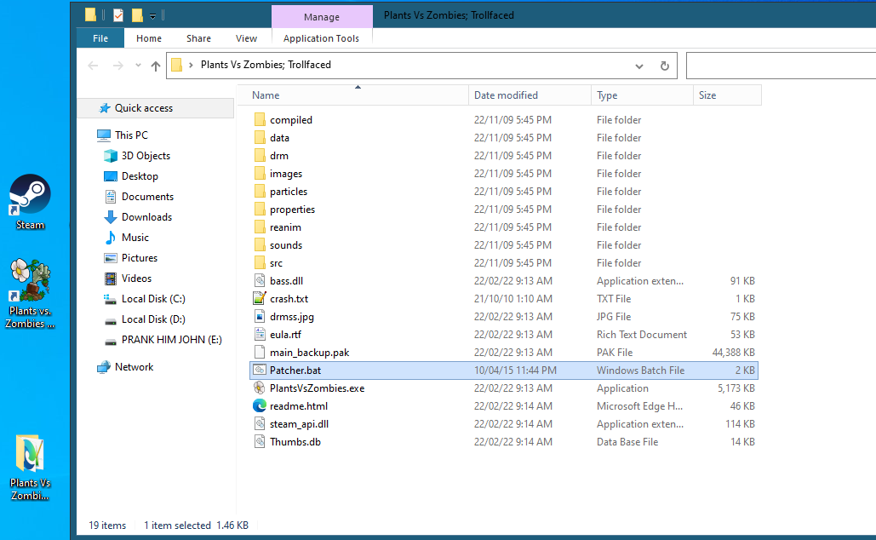This screenshot has height=540, width=876.
Task: Select the eula.rtf document icon
Action: (x=259, y=334)
